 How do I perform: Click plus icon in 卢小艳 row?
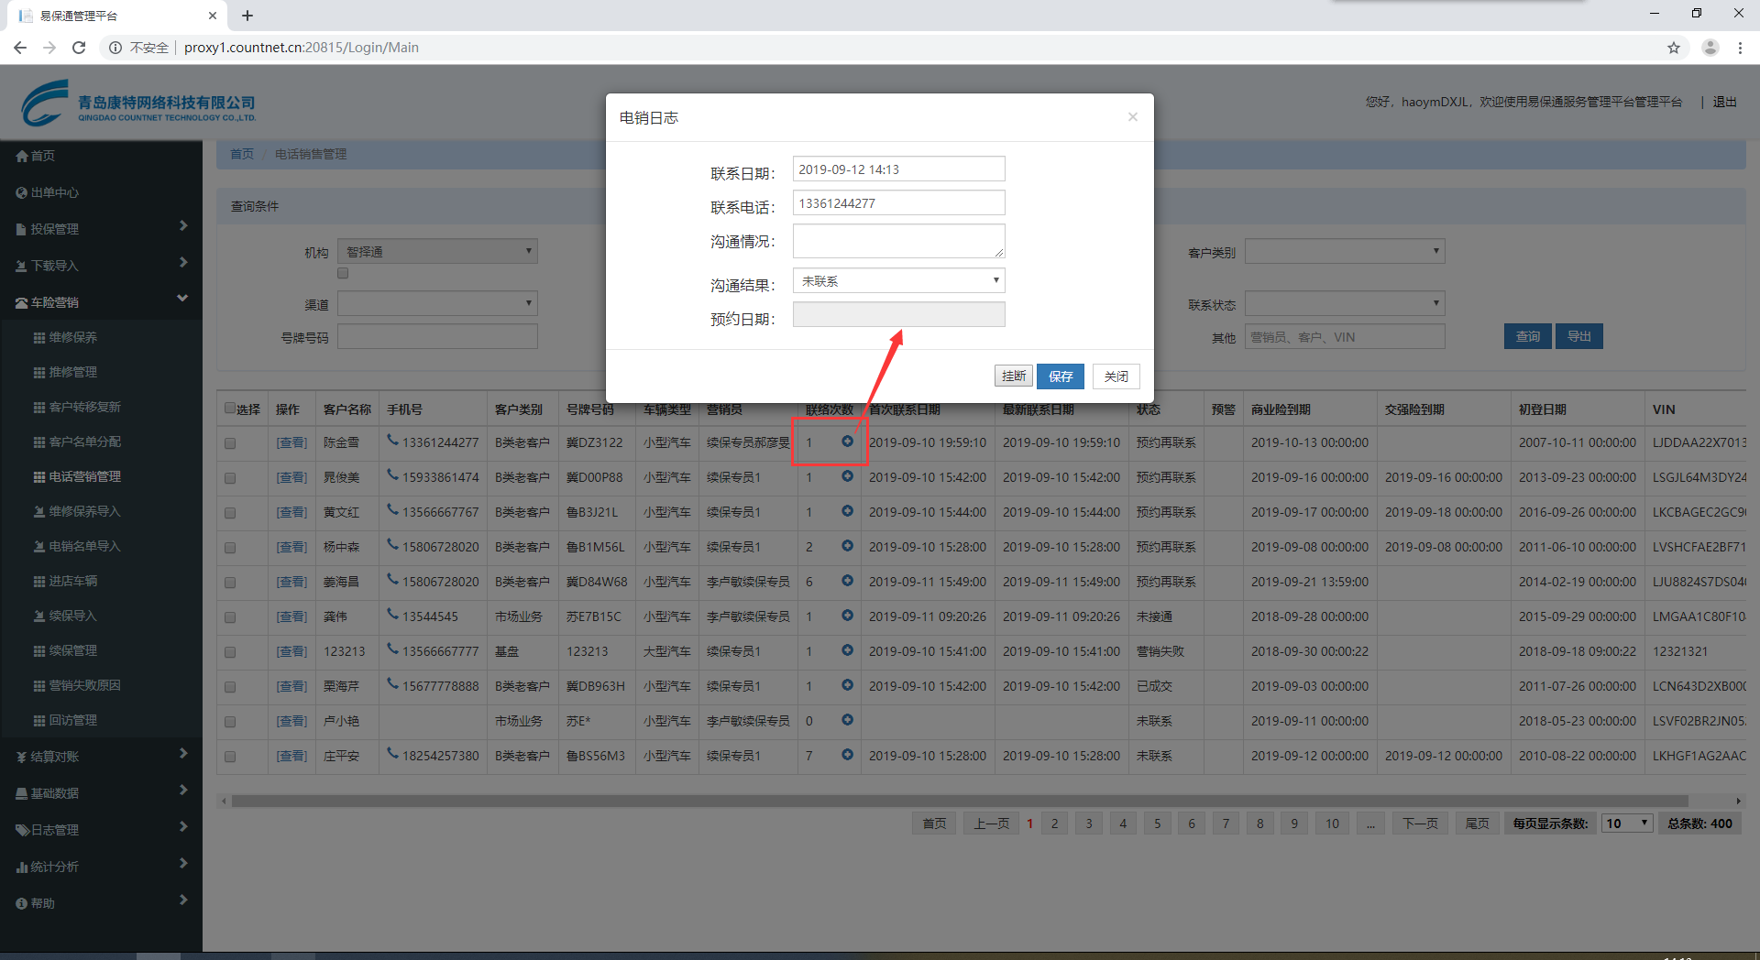(847, 720)
